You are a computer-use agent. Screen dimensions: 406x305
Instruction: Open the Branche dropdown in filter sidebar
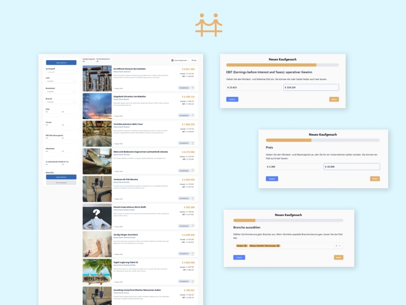point(61,102)
